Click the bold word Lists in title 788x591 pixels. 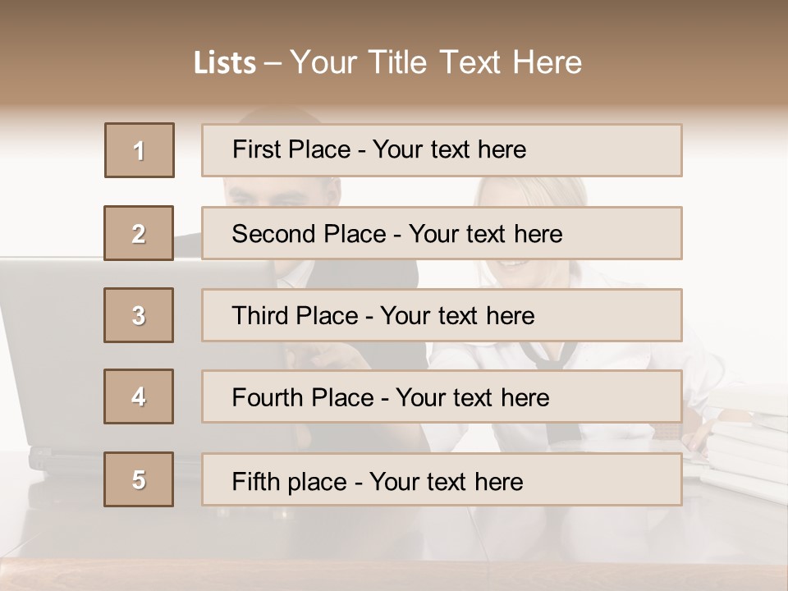pyautogui.click(x=225, y=63)
